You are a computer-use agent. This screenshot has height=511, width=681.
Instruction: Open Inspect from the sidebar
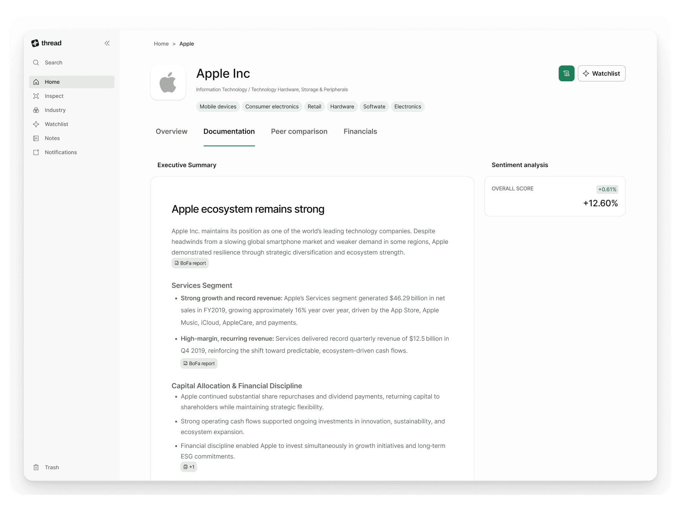54,96
